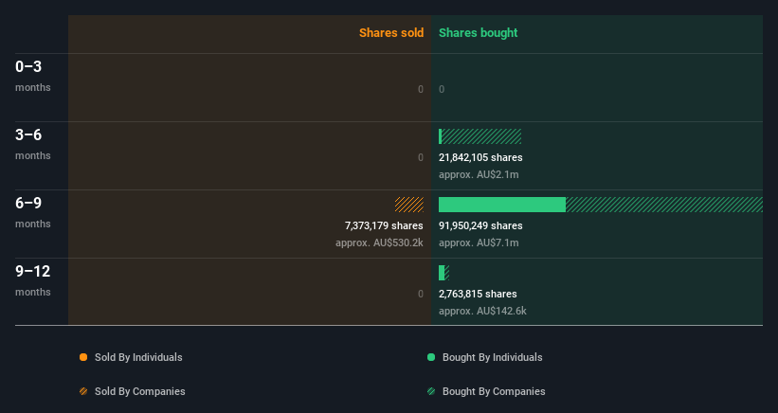Click the shares bought zero in 0–3 months row
The height and width of the screenshot is (413, 778).
(442, 89)
